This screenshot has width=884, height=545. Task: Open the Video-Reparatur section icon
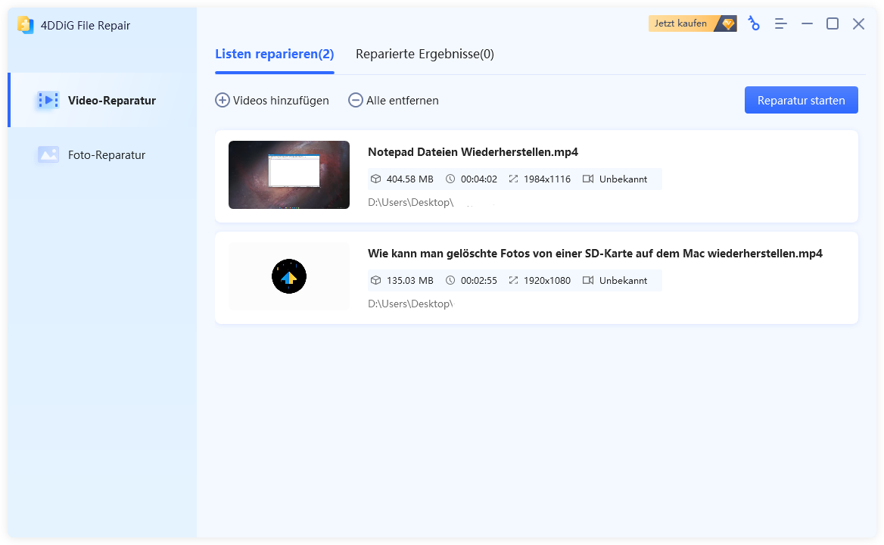(x=48, y=99)
